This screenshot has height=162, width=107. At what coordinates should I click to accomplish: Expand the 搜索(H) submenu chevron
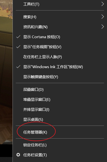point(102,17)
